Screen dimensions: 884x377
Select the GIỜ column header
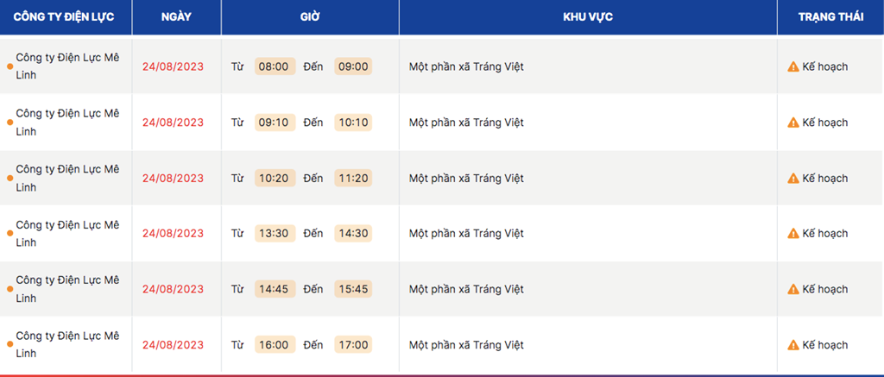[x=310, y=17]
